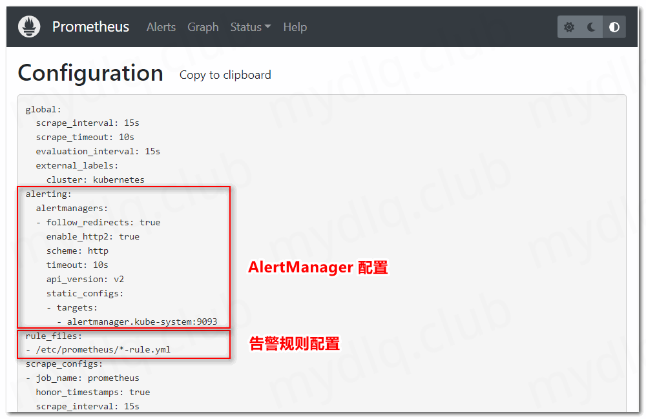This screenshot has width=646, height=419.
Task: Click the 'alerting:' config line
Action: pyautogui.click(x=48, y=194)
